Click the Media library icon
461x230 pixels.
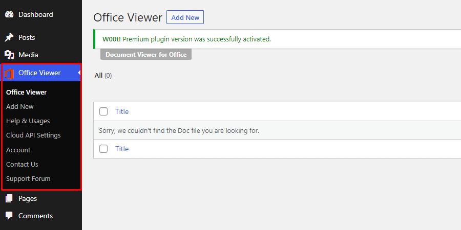coord(9,55)
